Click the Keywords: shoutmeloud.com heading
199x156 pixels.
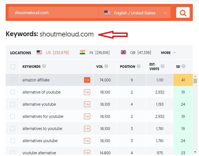(x=50, y=34)
